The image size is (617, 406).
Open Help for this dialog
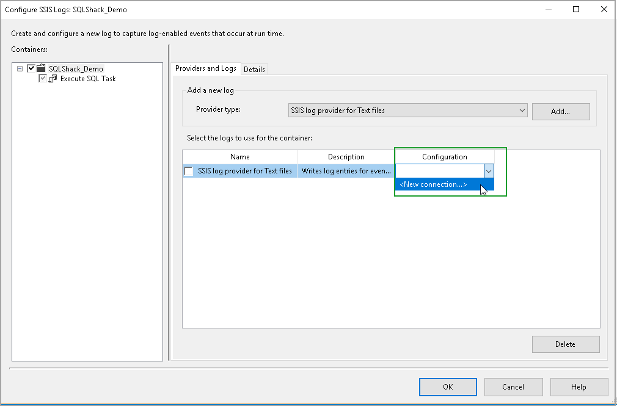(579, 386)
